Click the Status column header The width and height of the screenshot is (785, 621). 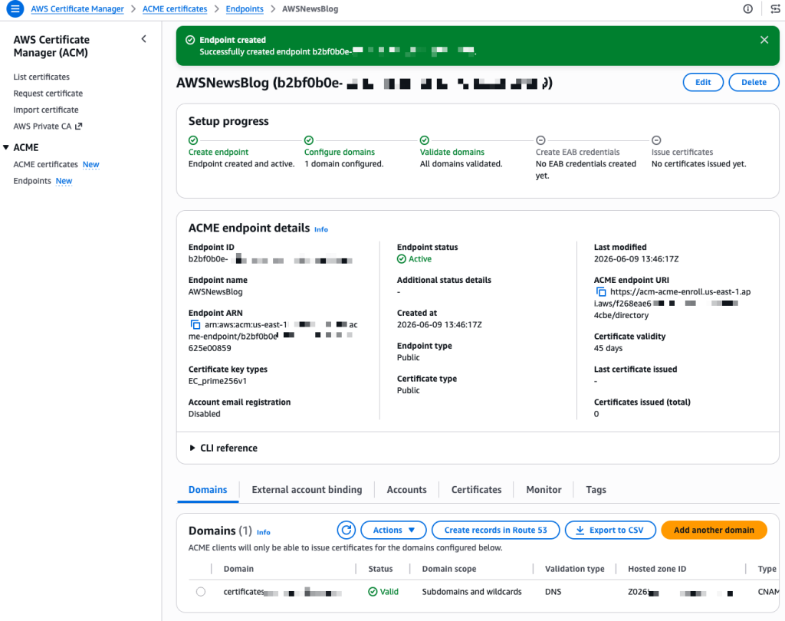click(x=380, y=569)
